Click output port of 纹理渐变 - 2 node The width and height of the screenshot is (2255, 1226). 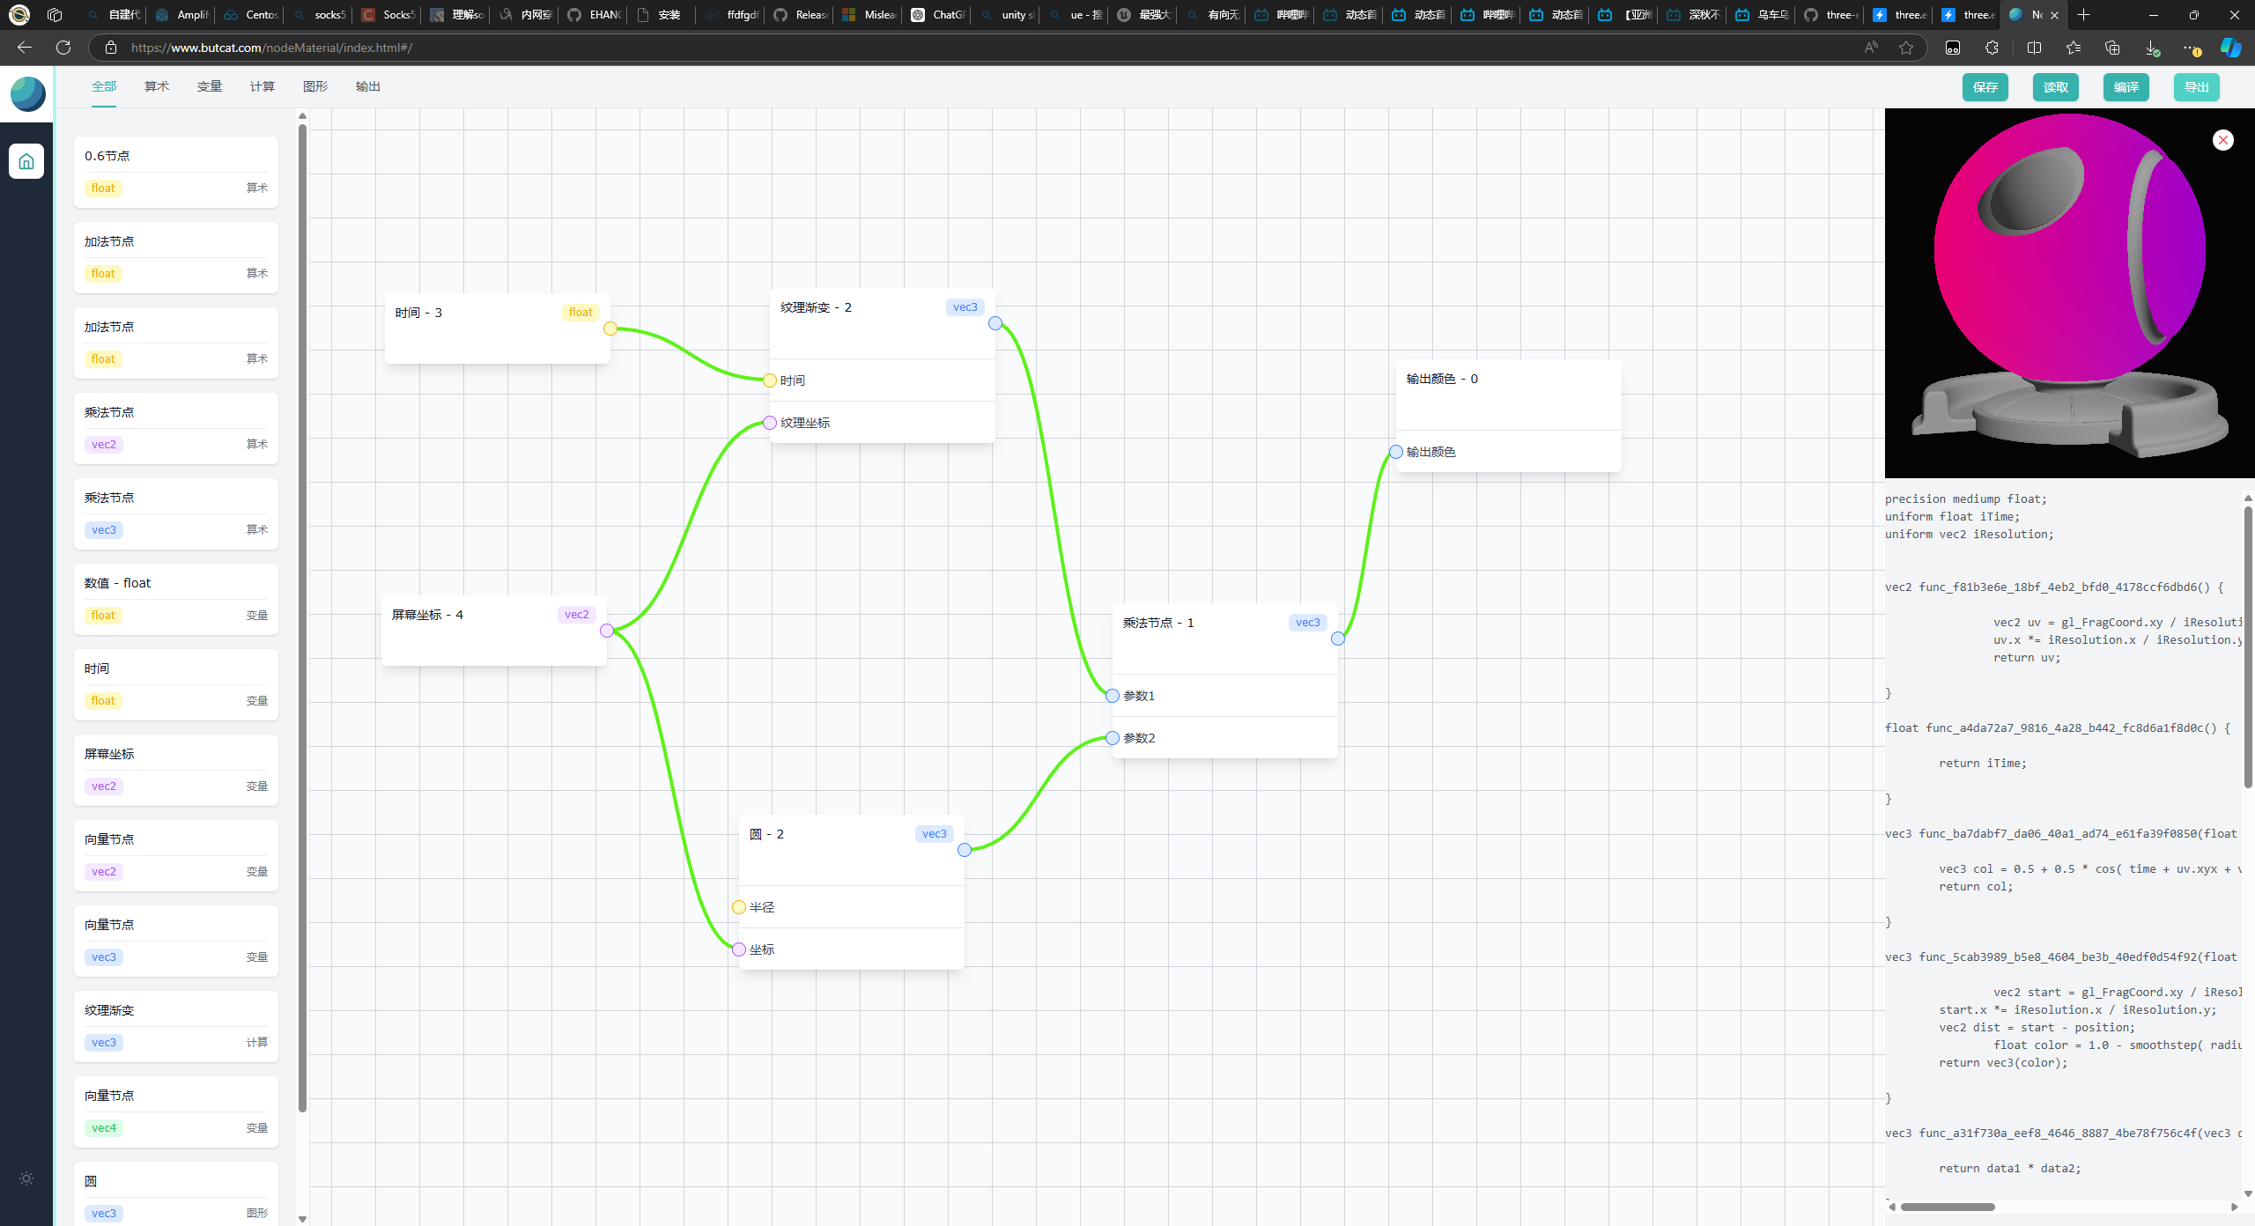coord(995,323)
